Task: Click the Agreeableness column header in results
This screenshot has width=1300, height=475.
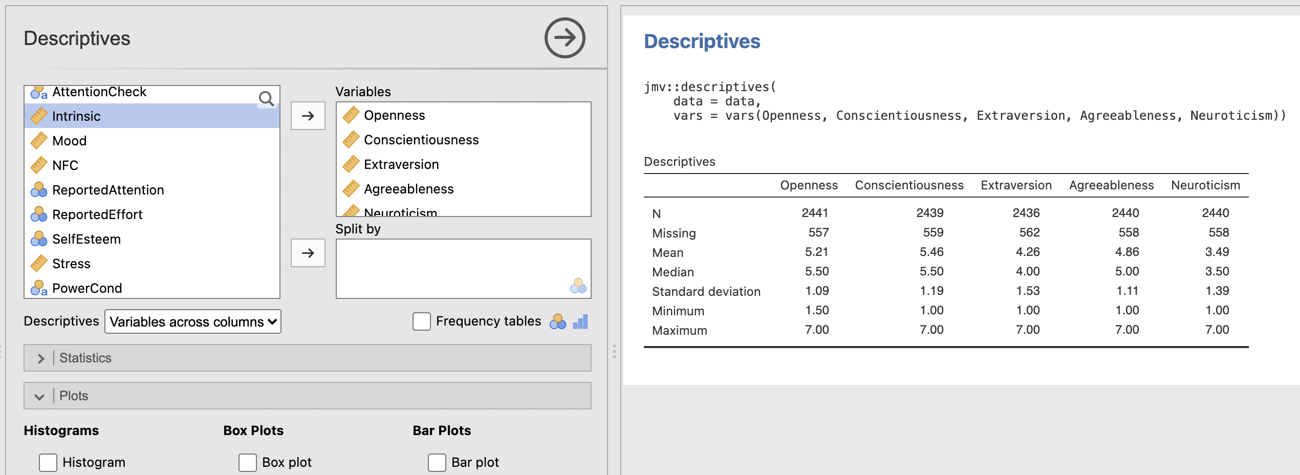Action: click(1111, 185)
